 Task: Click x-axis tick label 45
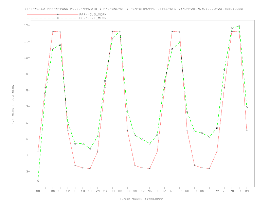point(150,191)
